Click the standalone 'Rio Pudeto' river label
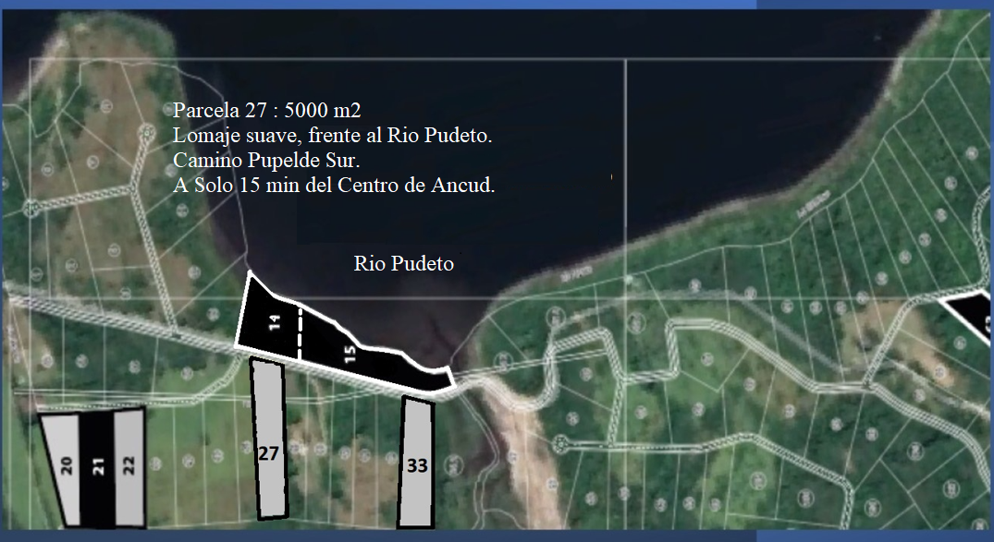 point(403,264)
